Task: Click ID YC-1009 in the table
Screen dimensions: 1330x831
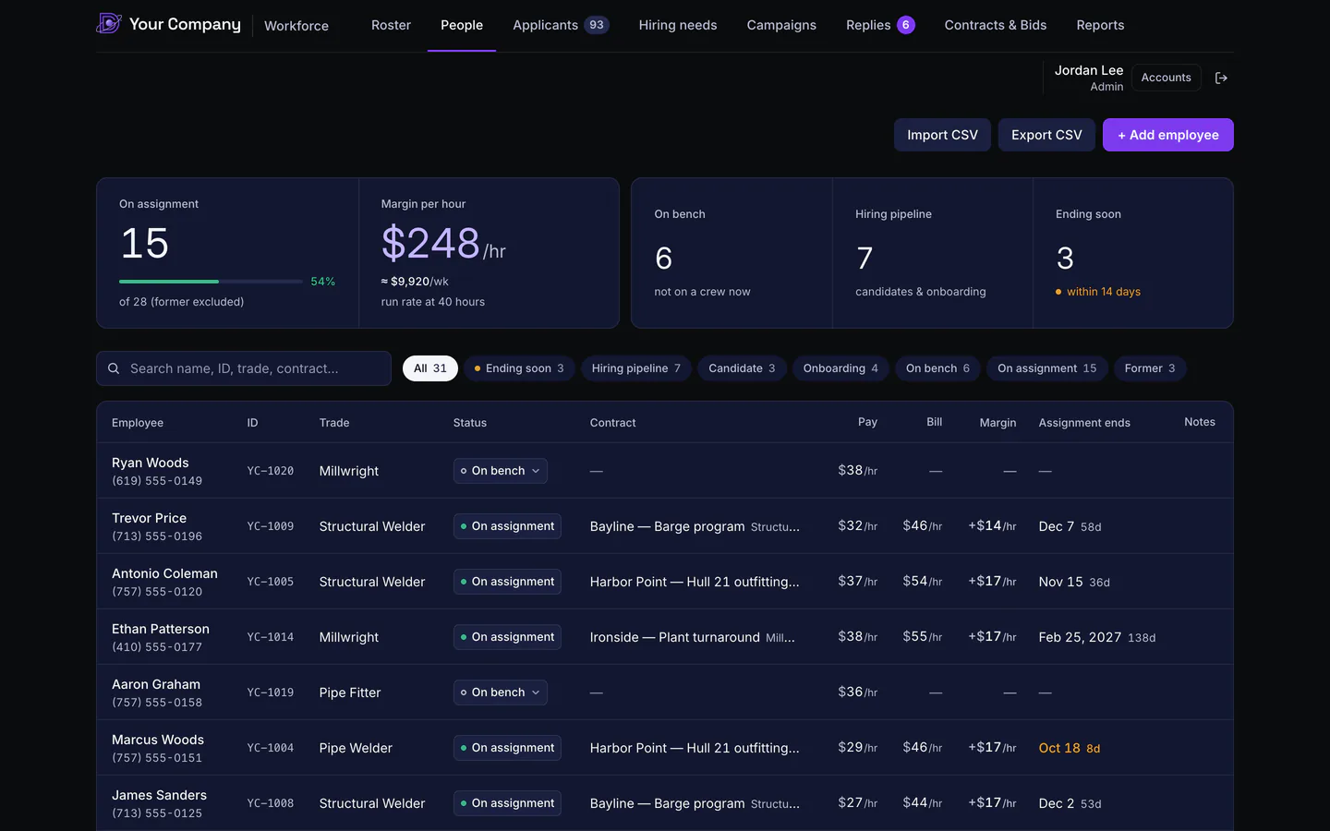Action: [271, 526]
